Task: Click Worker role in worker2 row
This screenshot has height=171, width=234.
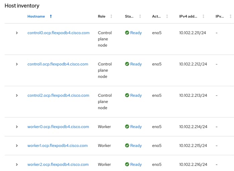Action: (x=104, y=164)
